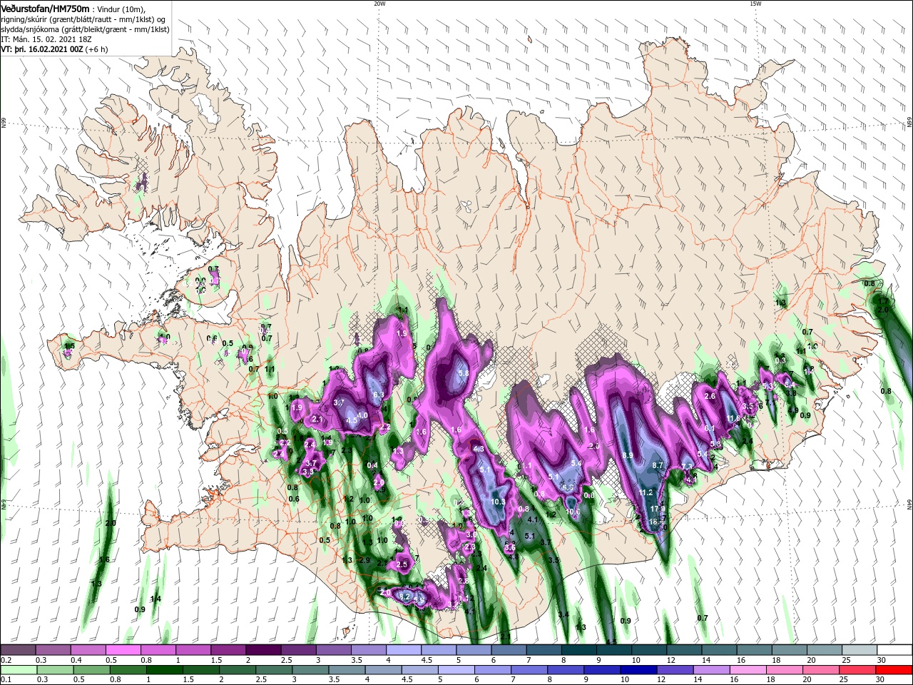Click the 'slydda/snjókoma' legend description line
Viewport: 913px width, 685px height.
click(x=85, y=29)
